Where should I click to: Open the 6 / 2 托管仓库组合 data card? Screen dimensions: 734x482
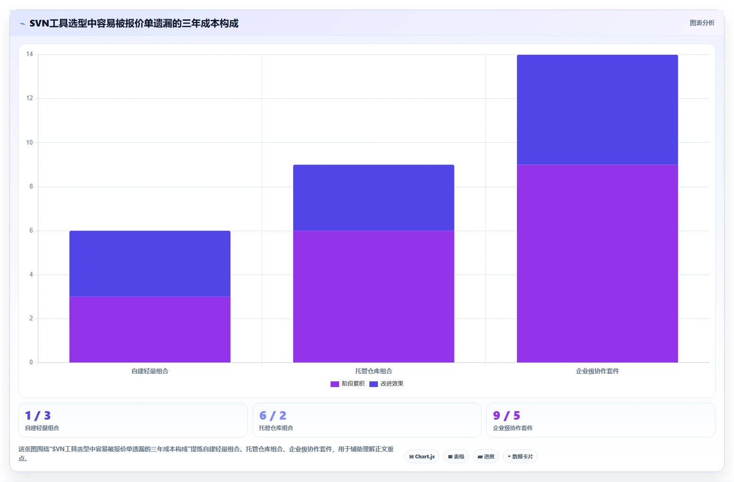(367, 420)
